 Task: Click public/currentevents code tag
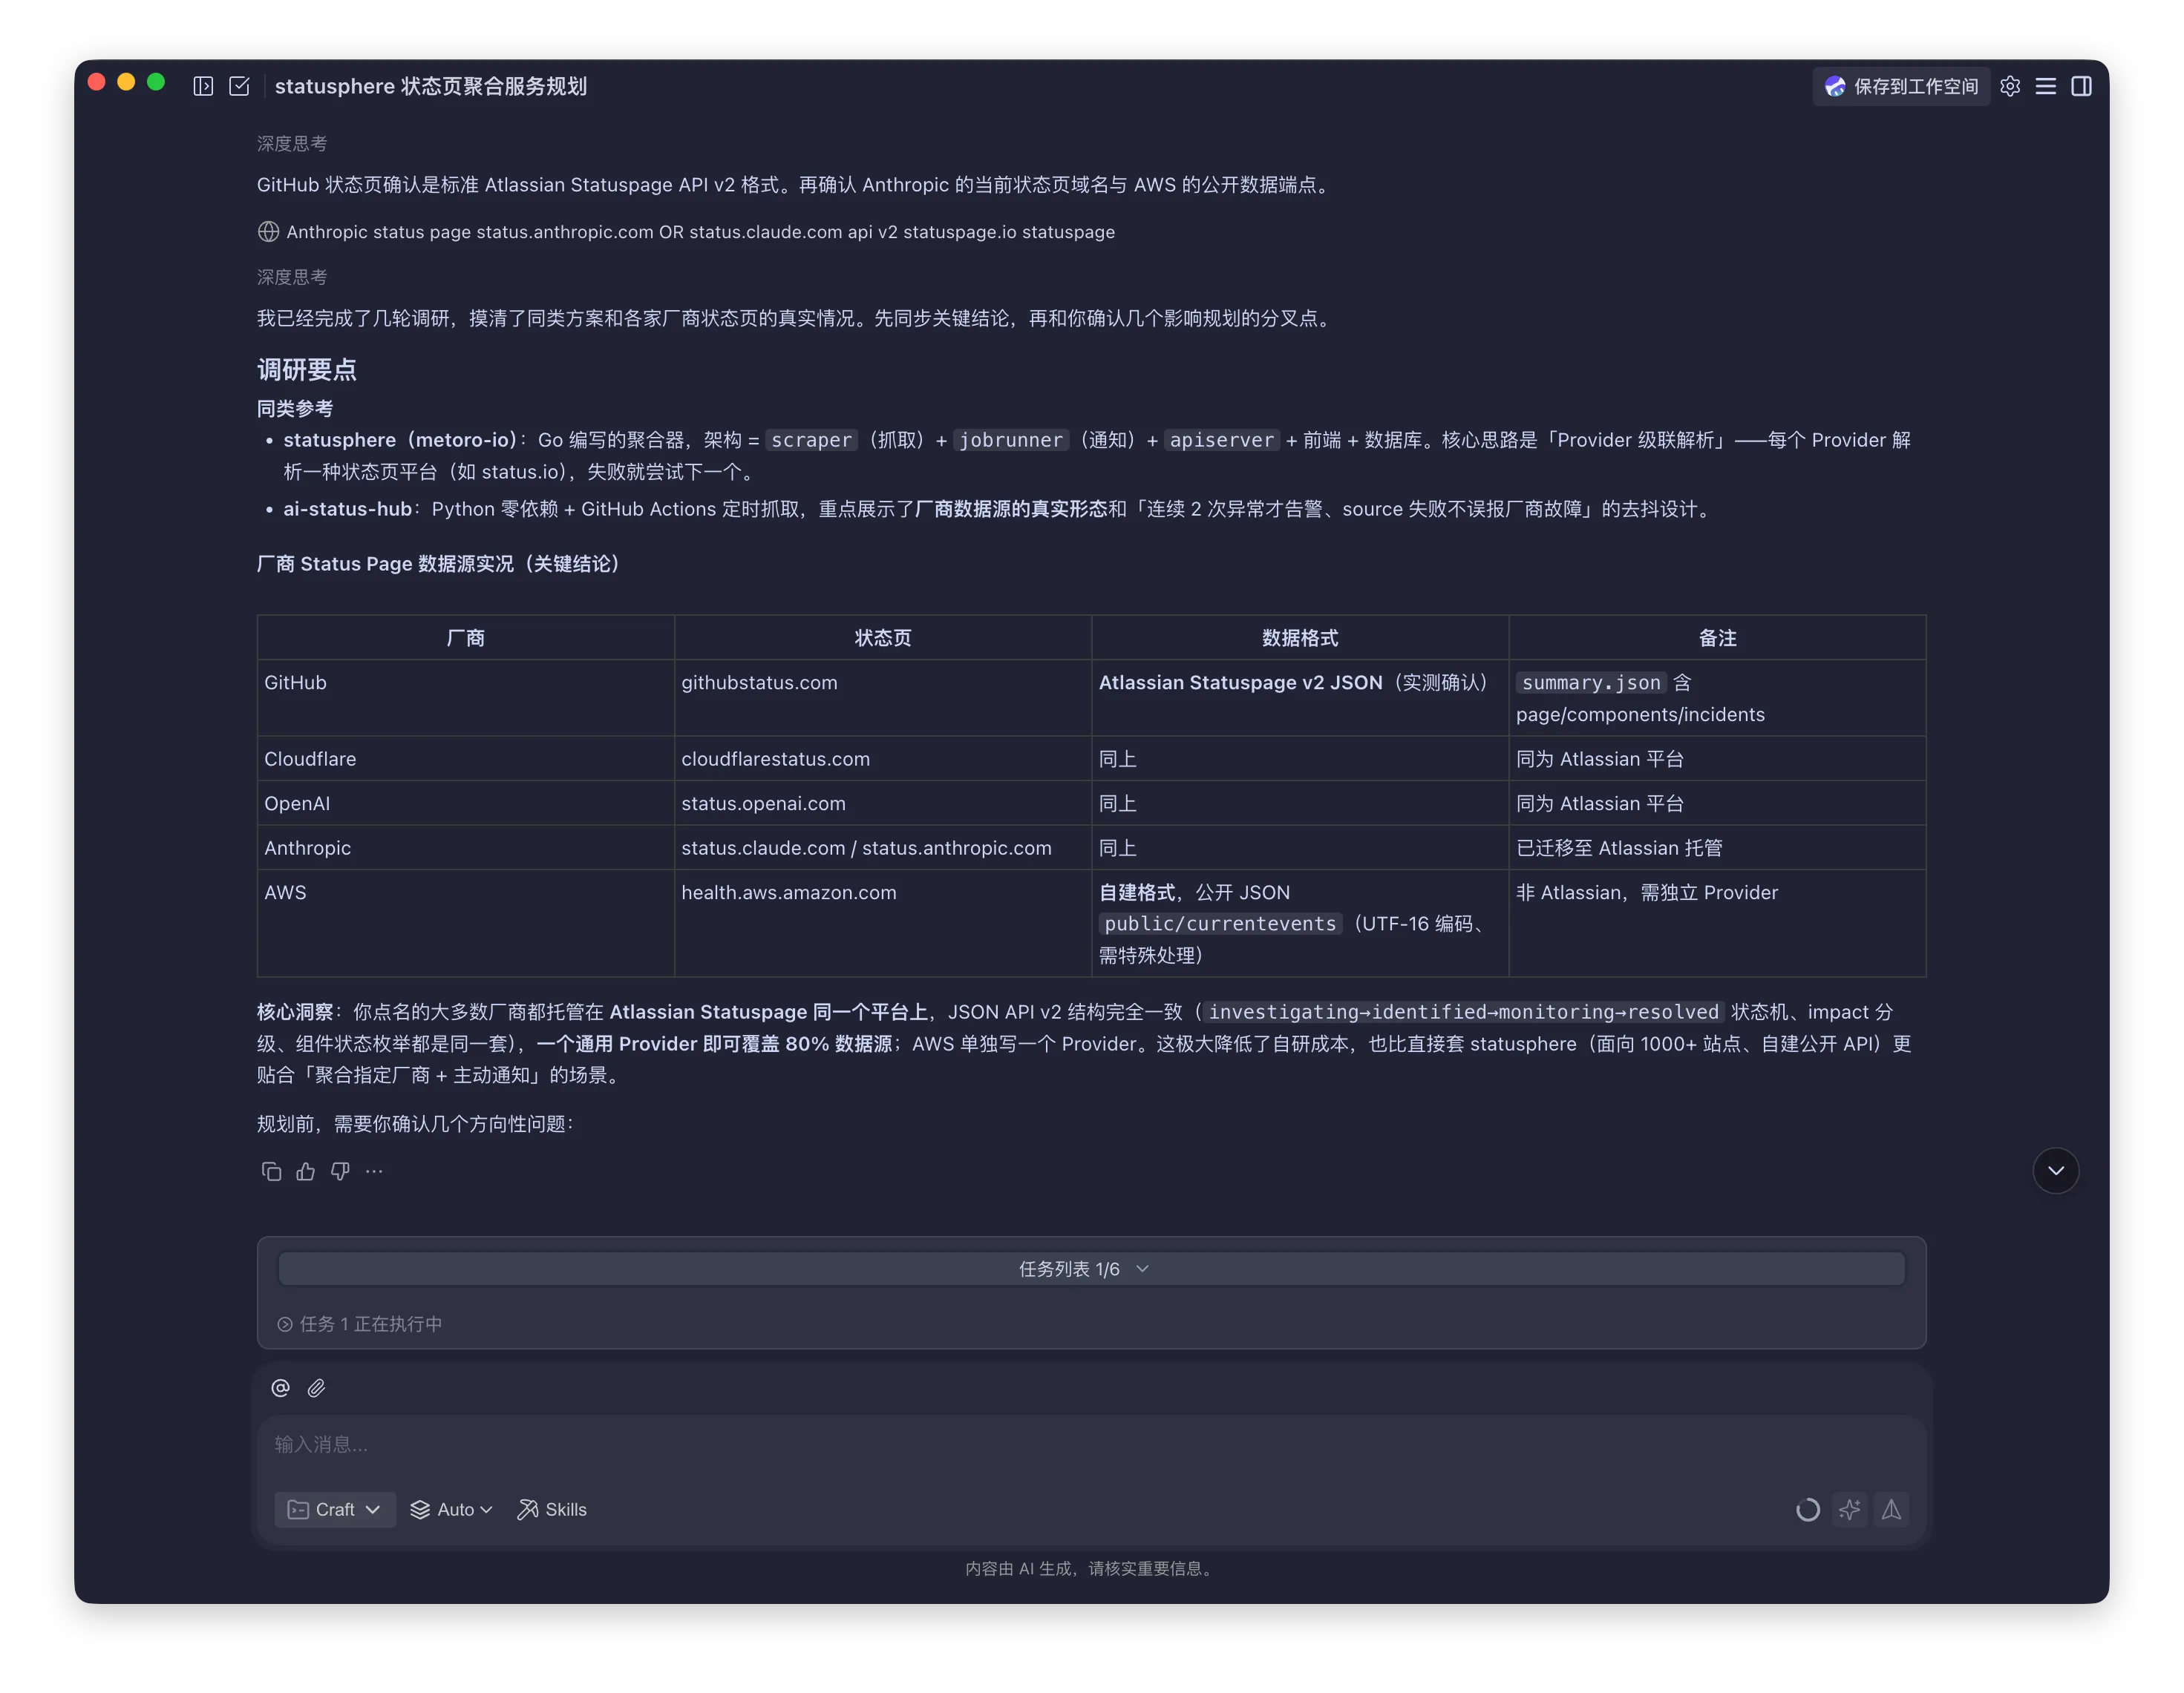pyautogui.click(x=1220, y=924)
